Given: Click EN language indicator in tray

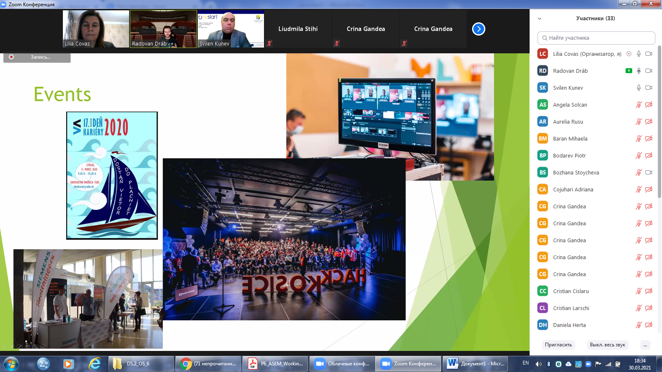Looking at the screenshot, I should [525, 363].
